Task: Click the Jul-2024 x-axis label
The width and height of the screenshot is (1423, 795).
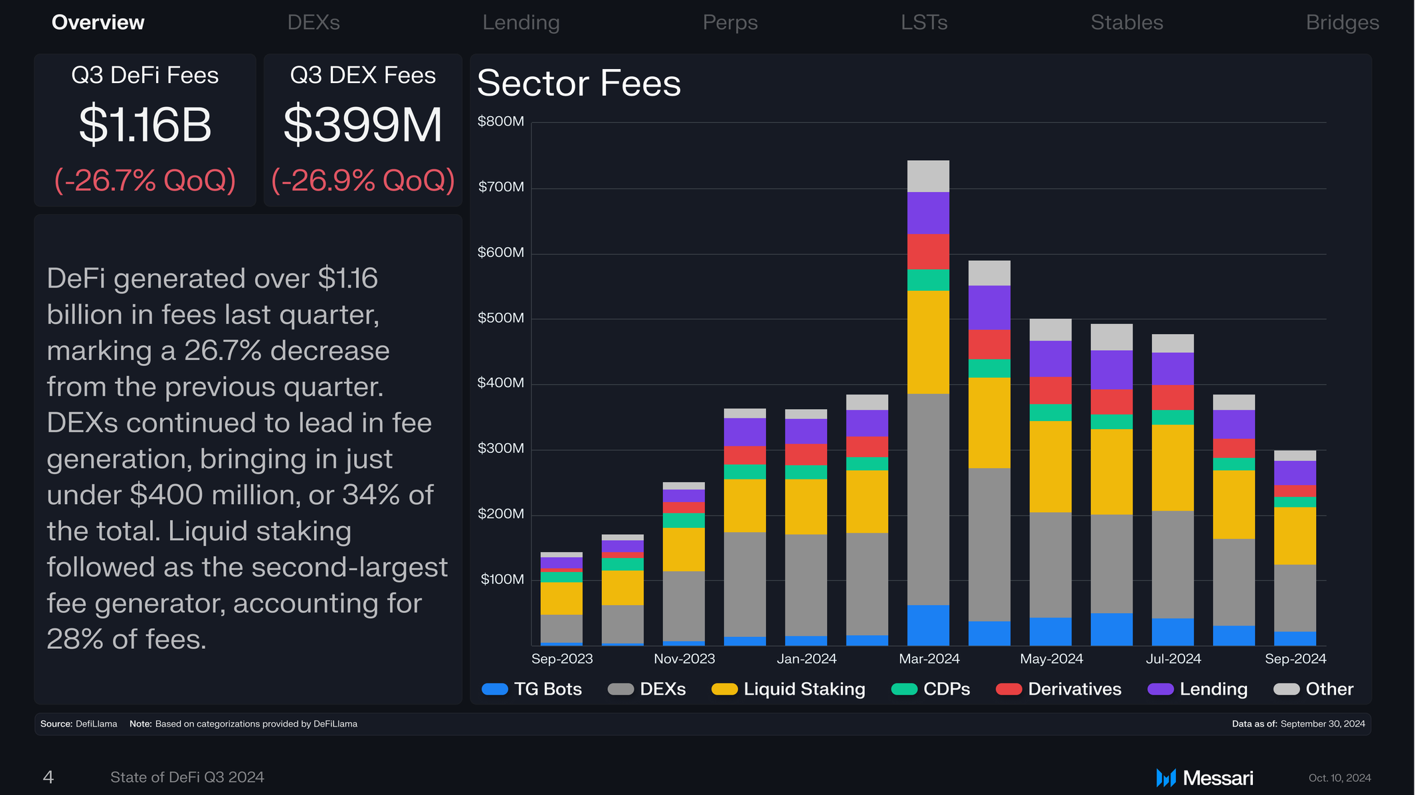Action: (x=1173, y=659)
